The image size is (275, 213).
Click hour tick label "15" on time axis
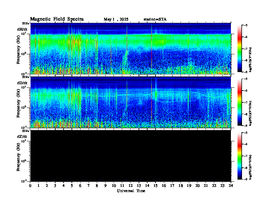point(156,186)
